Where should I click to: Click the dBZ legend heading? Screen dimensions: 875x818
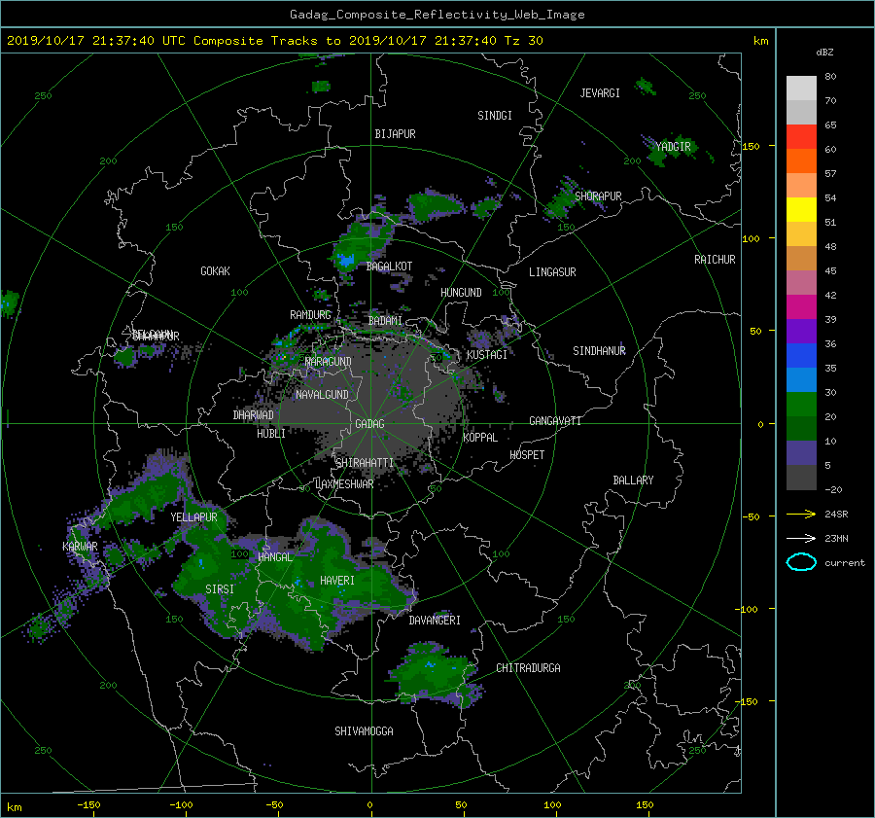[824, 53]
